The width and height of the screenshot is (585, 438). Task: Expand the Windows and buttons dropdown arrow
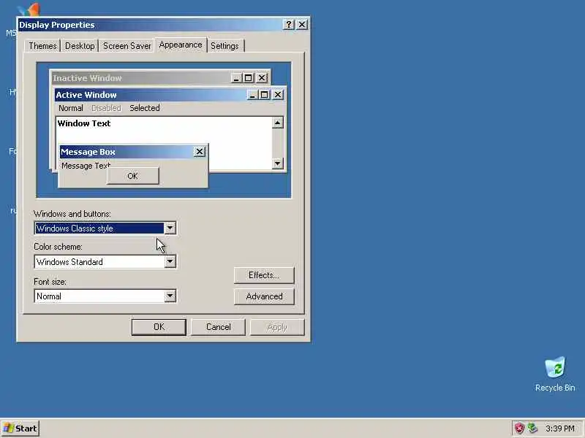tap(170, 228)
